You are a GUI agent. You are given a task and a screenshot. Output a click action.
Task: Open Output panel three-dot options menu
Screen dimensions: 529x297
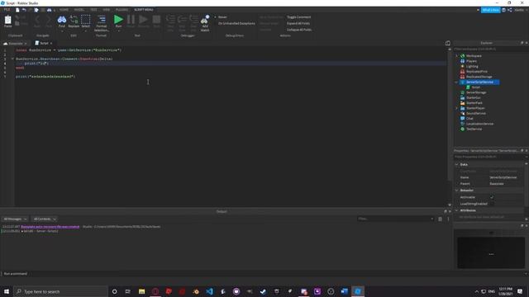[x=448, y=219]
